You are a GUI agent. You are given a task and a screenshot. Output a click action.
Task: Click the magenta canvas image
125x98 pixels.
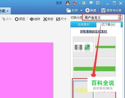pyautogui.click(x=26, y=70)
